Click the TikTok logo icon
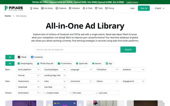 coord(19,57)
